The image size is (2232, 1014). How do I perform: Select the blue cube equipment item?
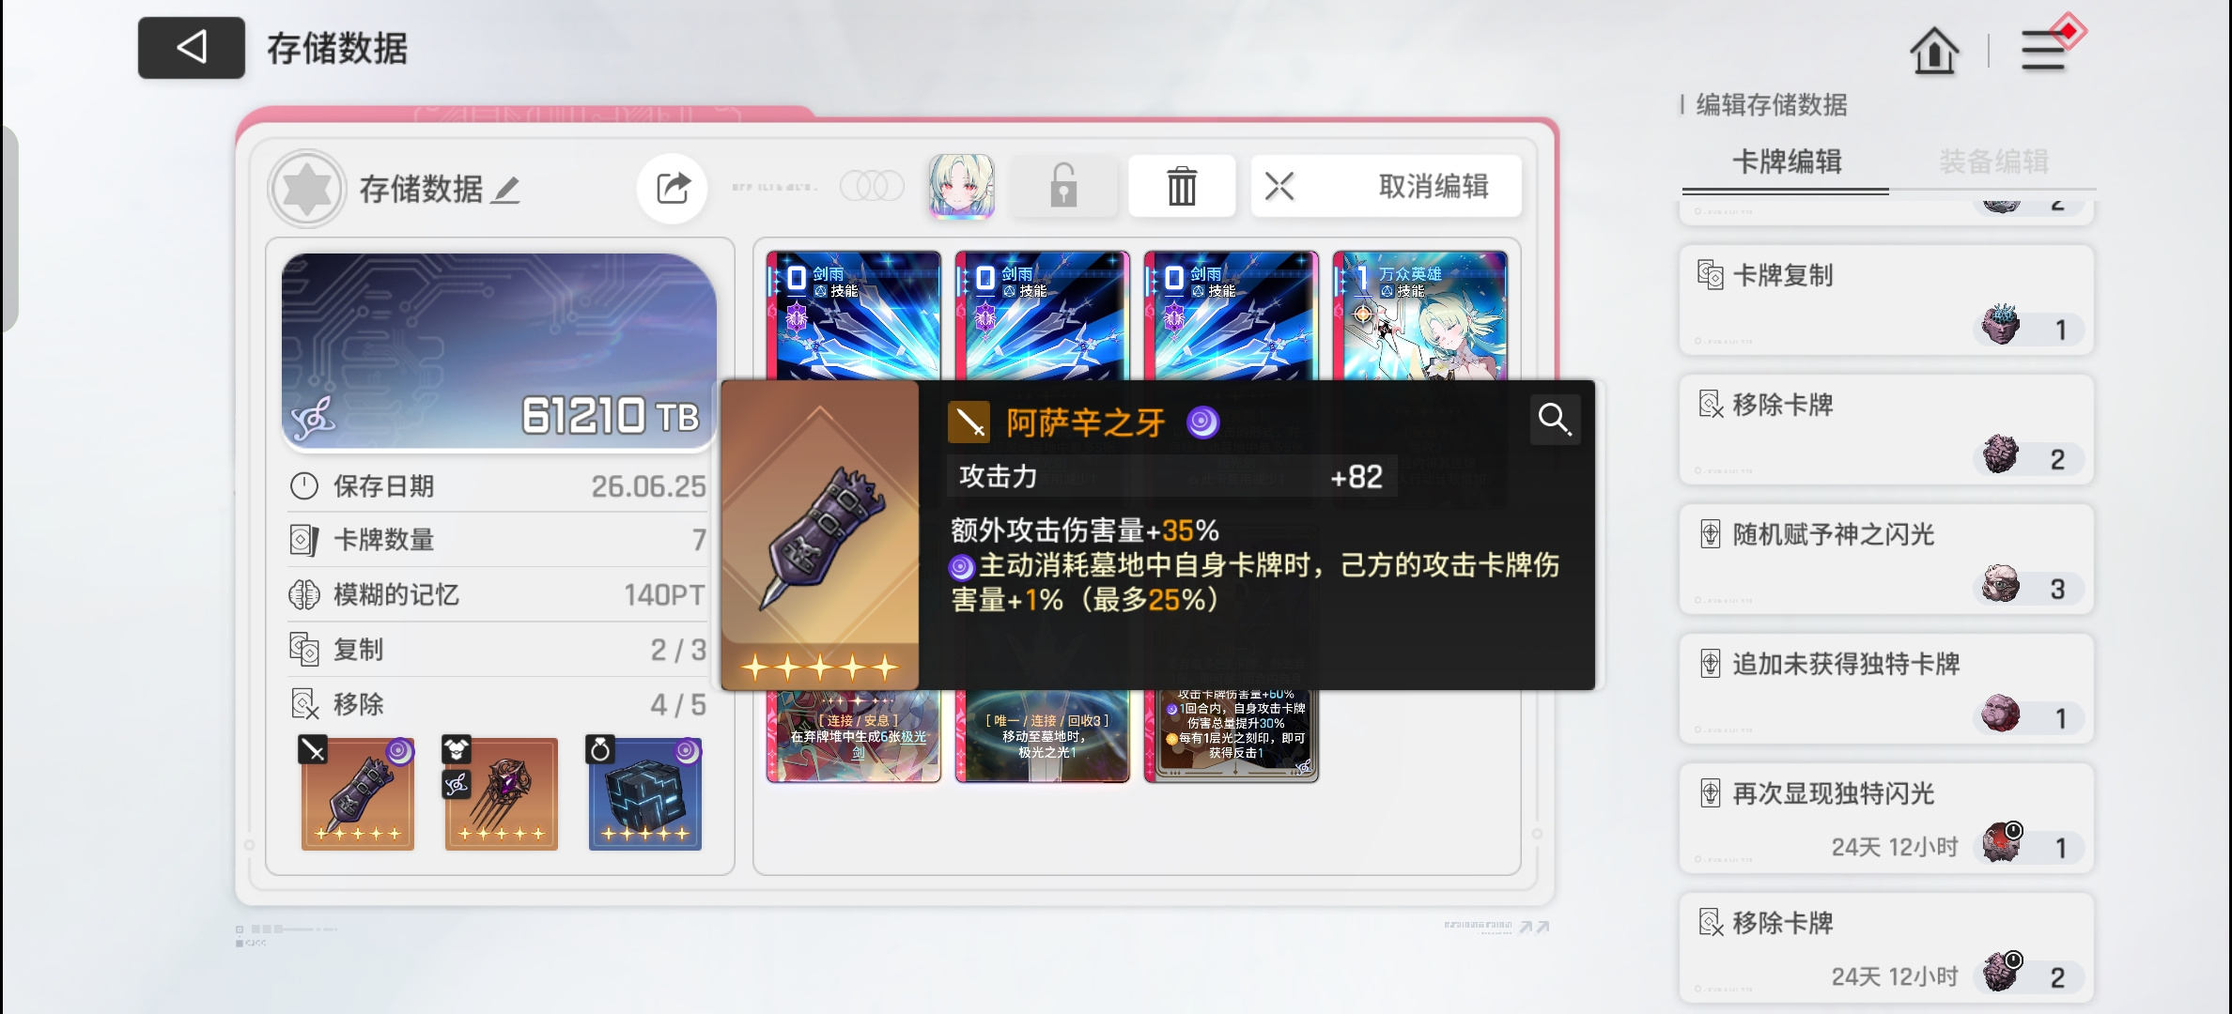coord(645,794)
